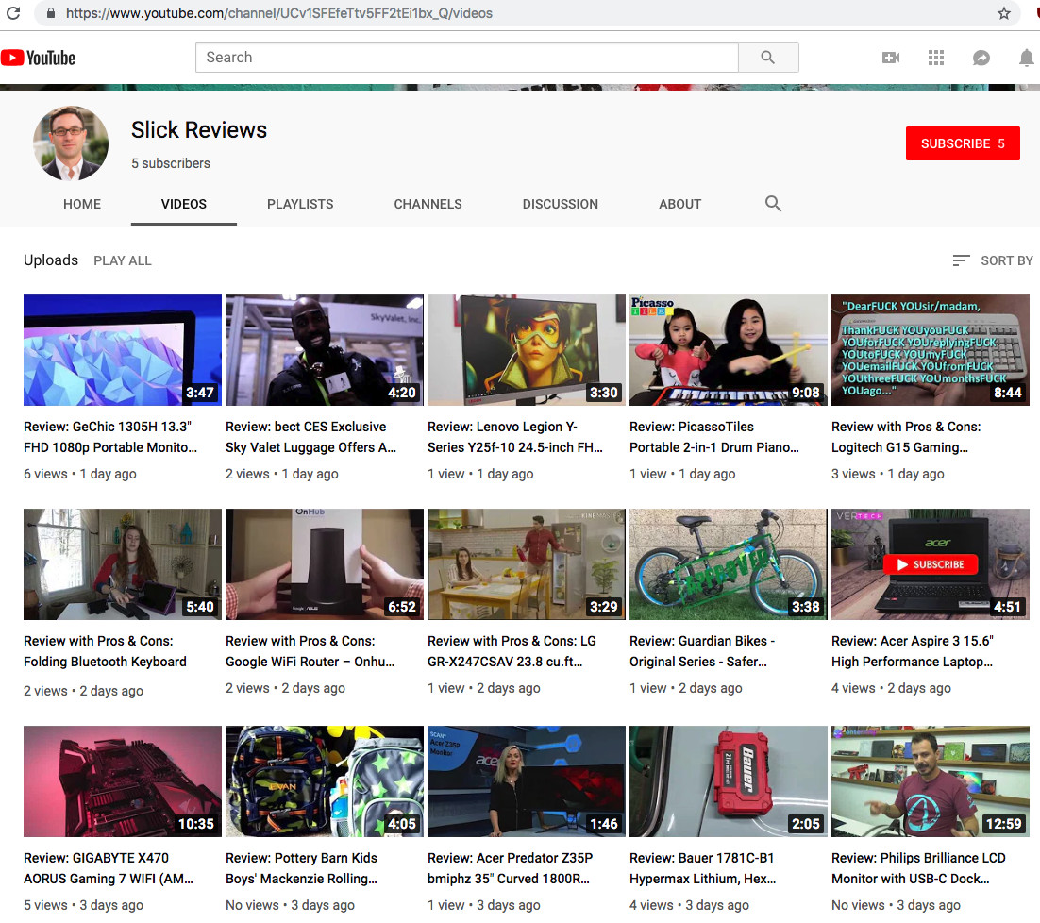This screenshot has height=923, width=1040.
Task: Open the notifications bell icon
Action: [1026, 58]
